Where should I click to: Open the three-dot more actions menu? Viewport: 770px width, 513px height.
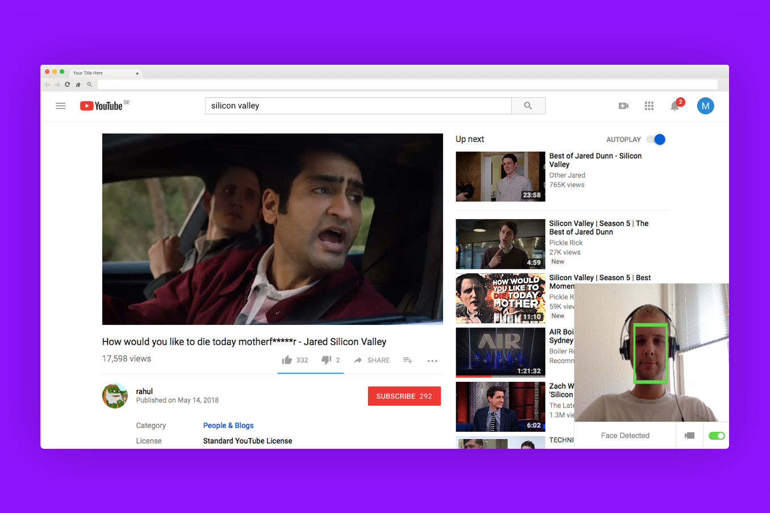coord(432,361)
